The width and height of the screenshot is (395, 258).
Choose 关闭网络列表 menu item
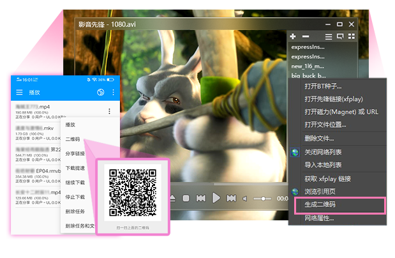(338, 152)
